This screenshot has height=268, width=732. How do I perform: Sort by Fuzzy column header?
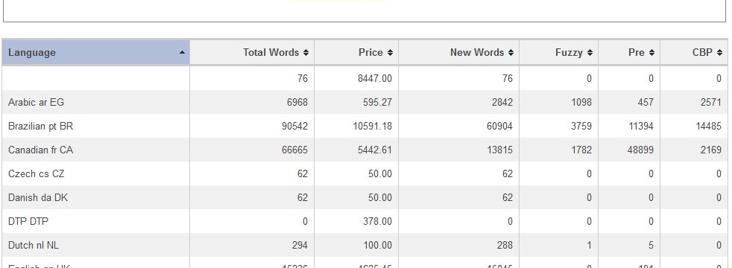coord(559,52)
